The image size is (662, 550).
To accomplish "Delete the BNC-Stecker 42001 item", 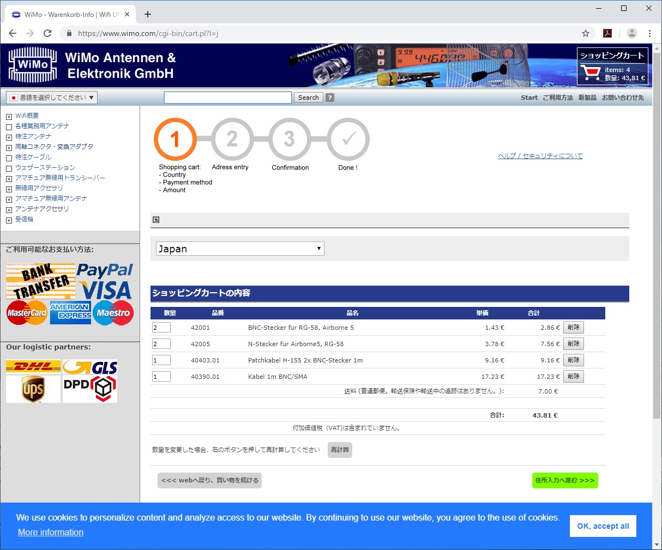I will point(574,328).
